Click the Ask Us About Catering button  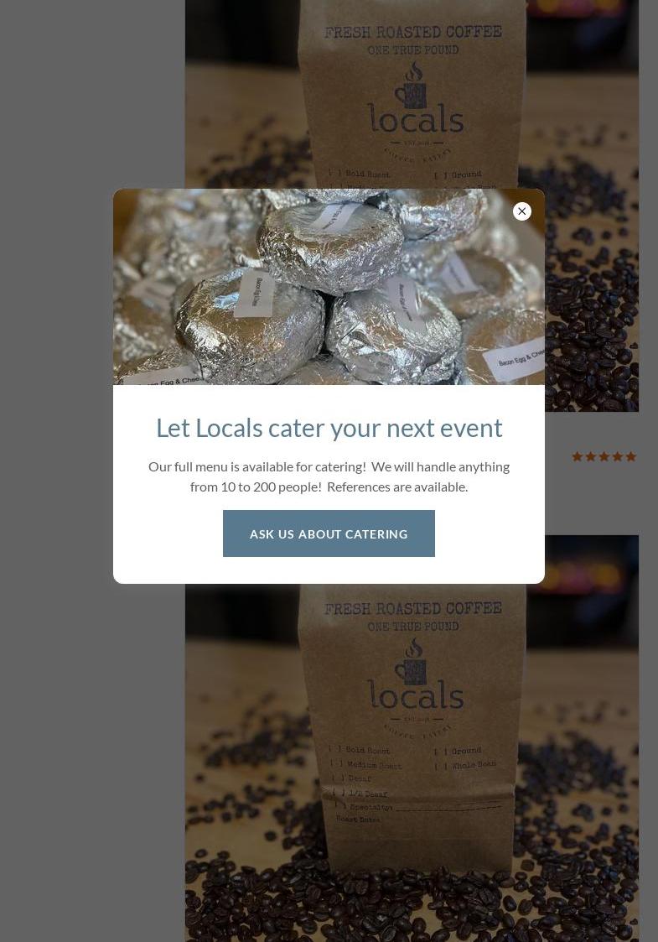[x=329, y=533]
